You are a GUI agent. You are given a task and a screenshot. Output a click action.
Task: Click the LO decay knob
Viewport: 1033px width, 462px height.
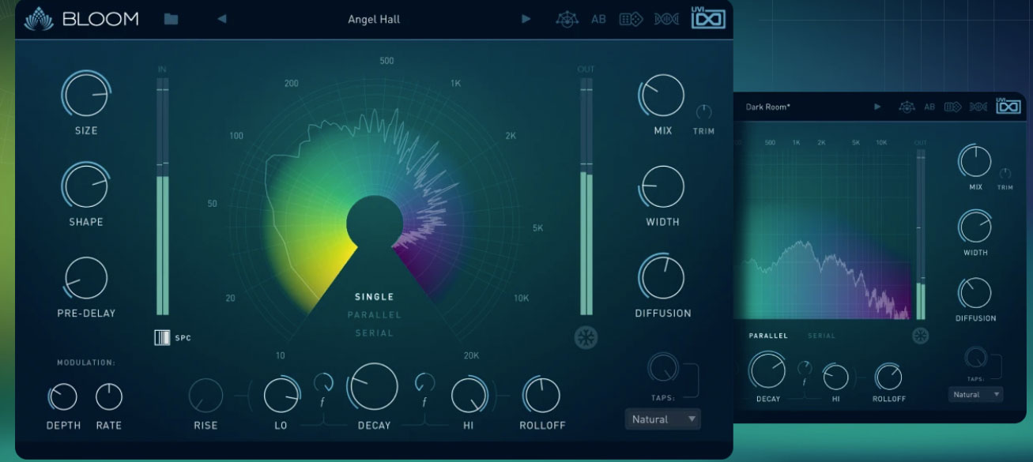pos(281,394)
